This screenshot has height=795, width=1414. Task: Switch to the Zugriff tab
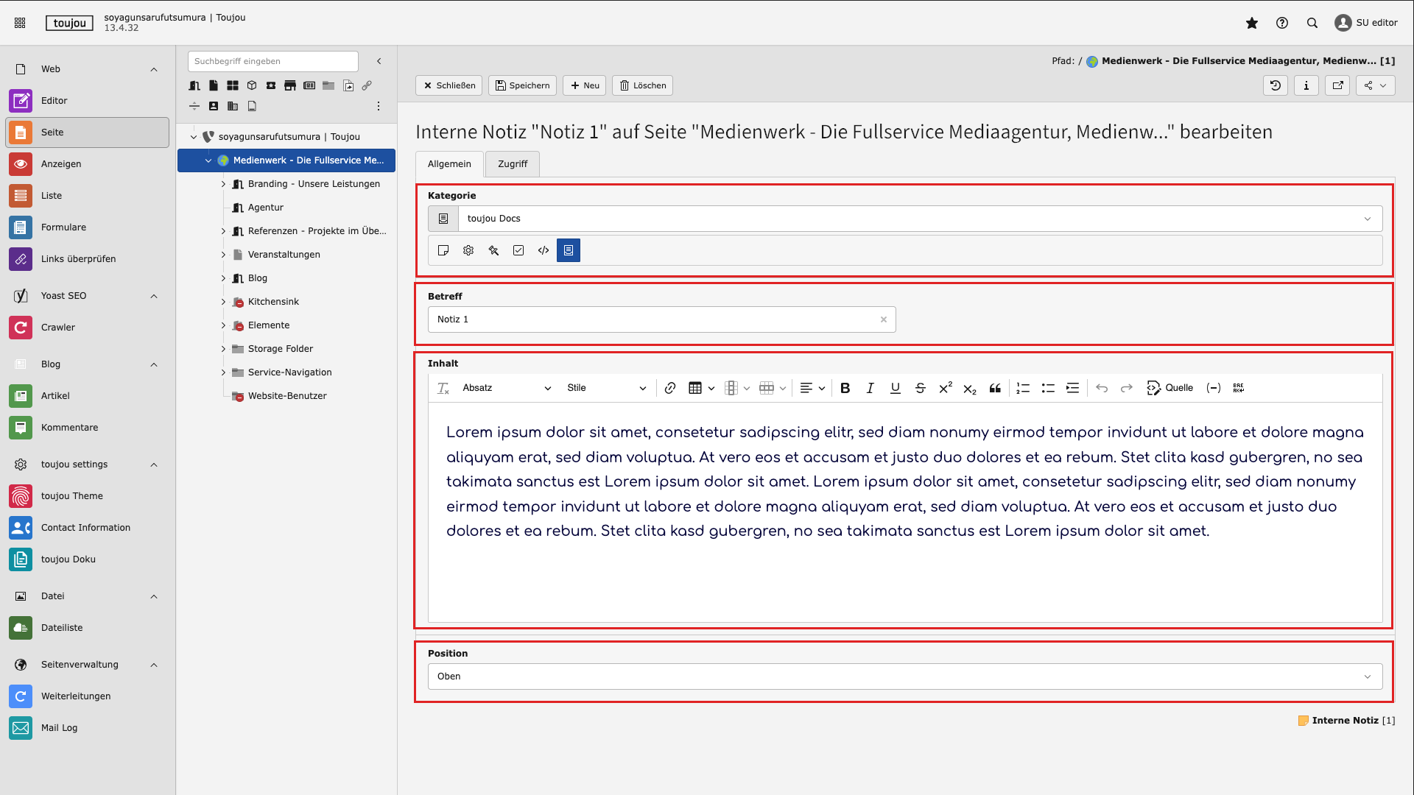click(x=513, y=164)
